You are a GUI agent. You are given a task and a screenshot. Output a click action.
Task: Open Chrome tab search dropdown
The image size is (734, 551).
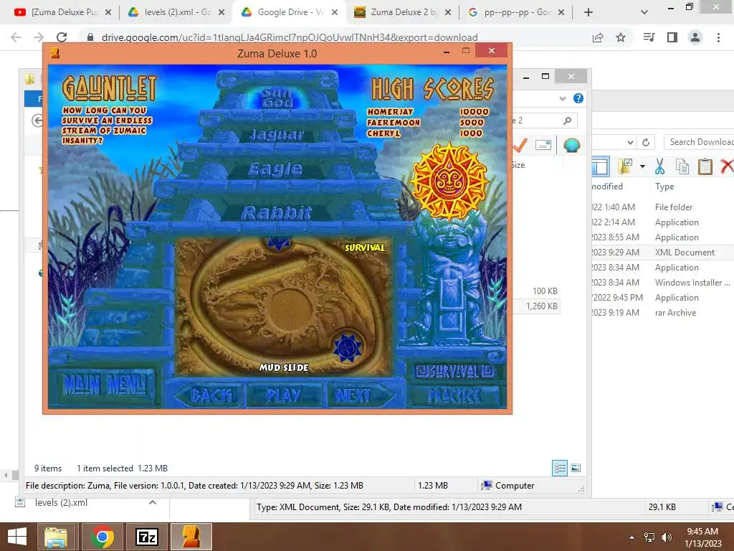coord(644,12)
